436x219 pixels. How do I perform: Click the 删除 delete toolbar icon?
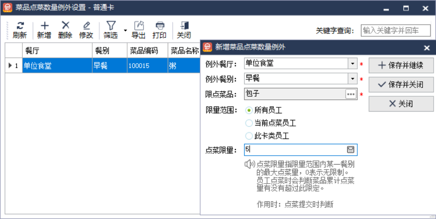pyautogui.click(x=65, y=26)
